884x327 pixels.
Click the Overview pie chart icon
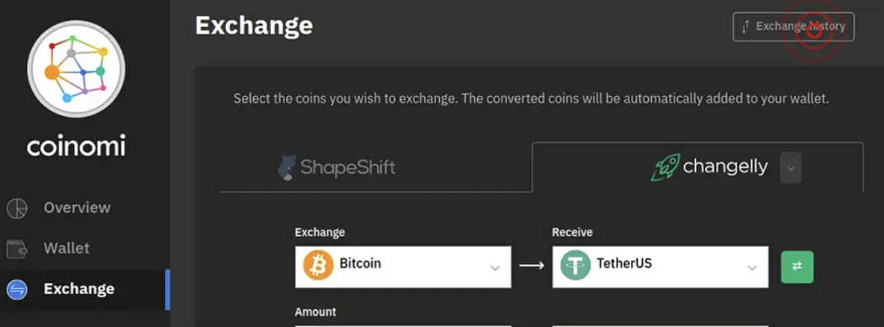pyautogui.click(x=16, y=209)
